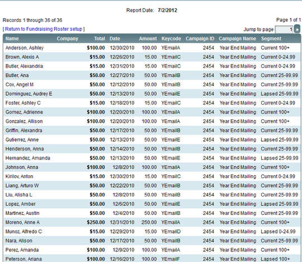Click the Jump to page number field
Screen dimensions: 302x262
tap(285, 30)
